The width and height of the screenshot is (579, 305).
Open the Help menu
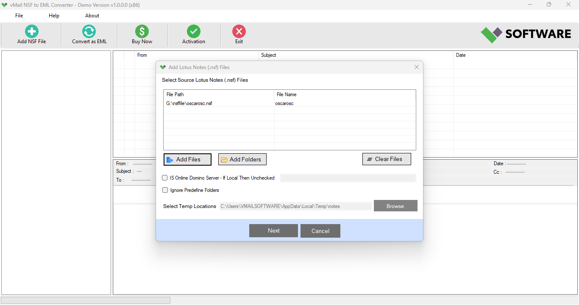[54, 15]
